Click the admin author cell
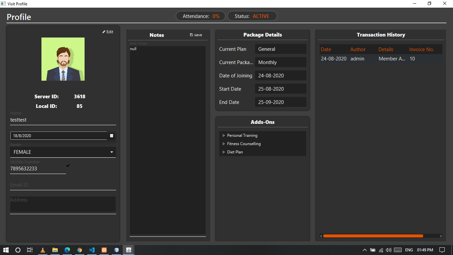The image size is (453, 255). pyautogui.click(x=363, y=59)
